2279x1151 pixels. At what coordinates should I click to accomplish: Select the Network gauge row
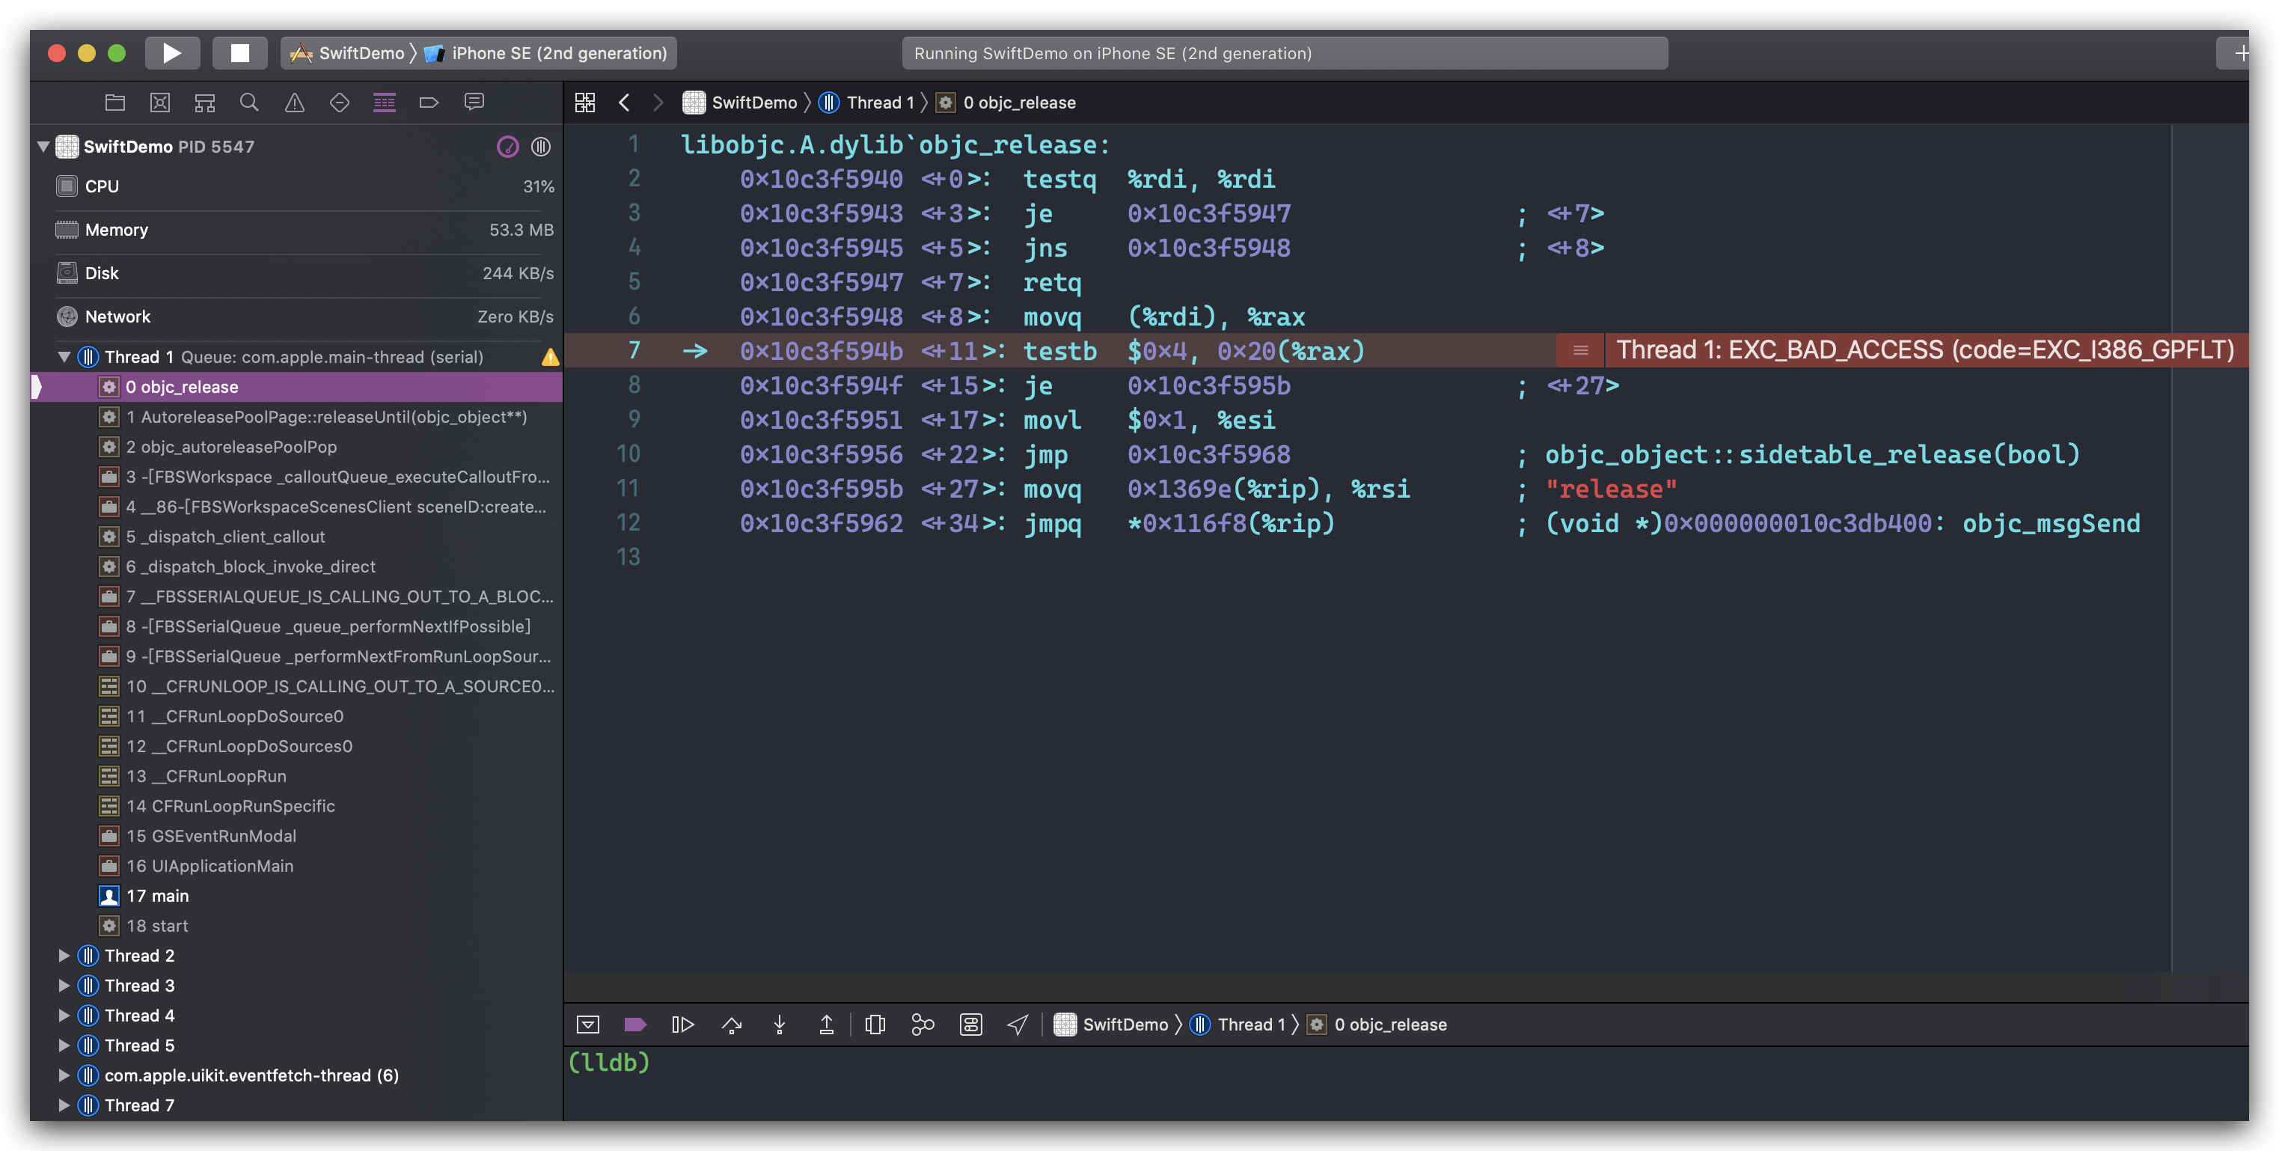click(296, 317)
